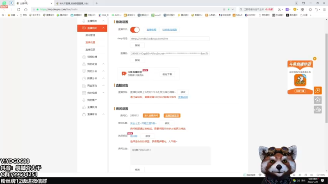
Task: Click the bottom gray floating widget icon
Action: click(318, 110)
